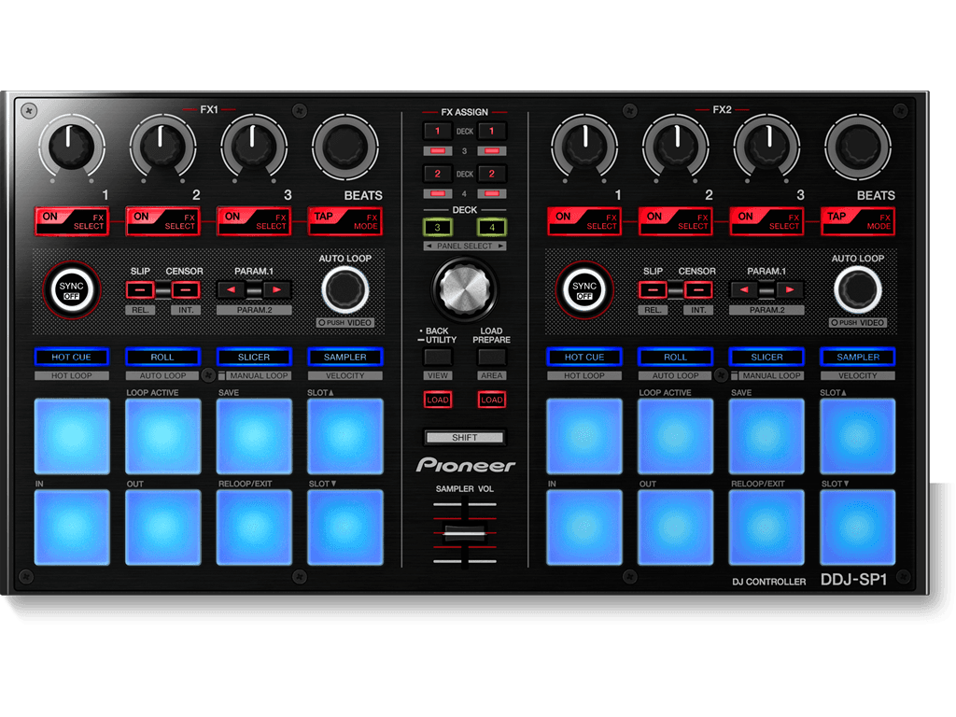The height and width of the screenshot is (717, 956).
Task: Select left deck SLICER pad mode
Action: point(254,357)
